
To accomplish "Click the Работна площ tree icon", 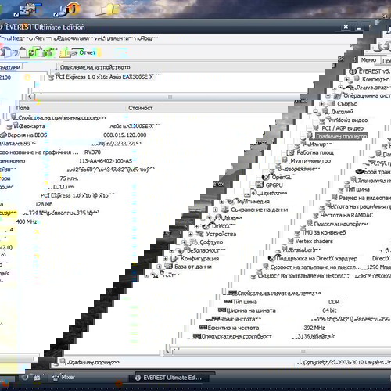I will pos(291,152).
